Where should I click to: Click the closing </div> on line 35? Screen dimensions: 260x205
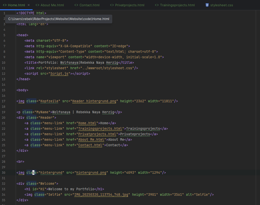[22, 200]
